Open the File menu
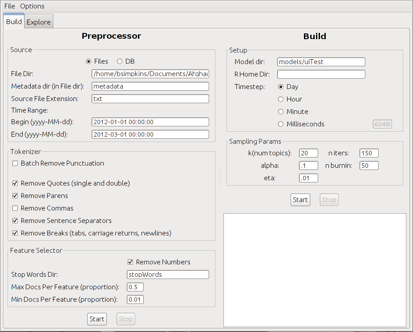Viewport: 413px width, 332px height. click(x=9, y=6)
